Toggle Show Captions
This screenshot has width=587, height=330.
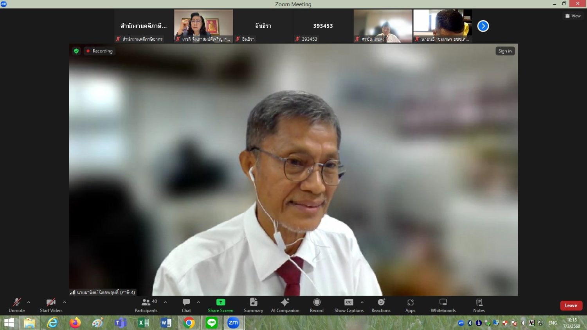pos(349,305)
